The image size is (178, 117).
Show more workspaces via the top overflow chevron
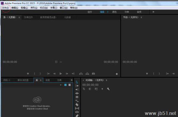[x=153, y=12]
